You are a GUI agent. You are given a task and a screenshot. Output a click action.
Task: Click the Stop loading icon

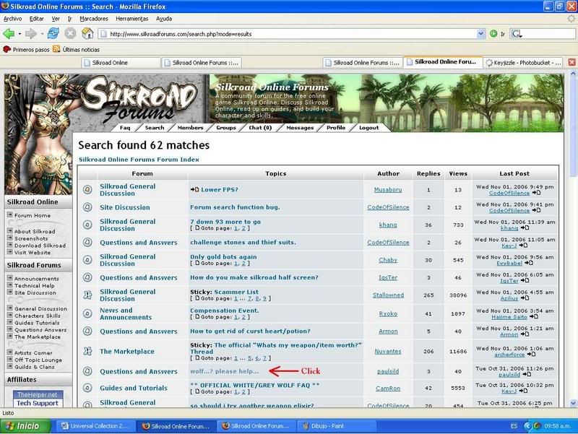pos(70,33)
